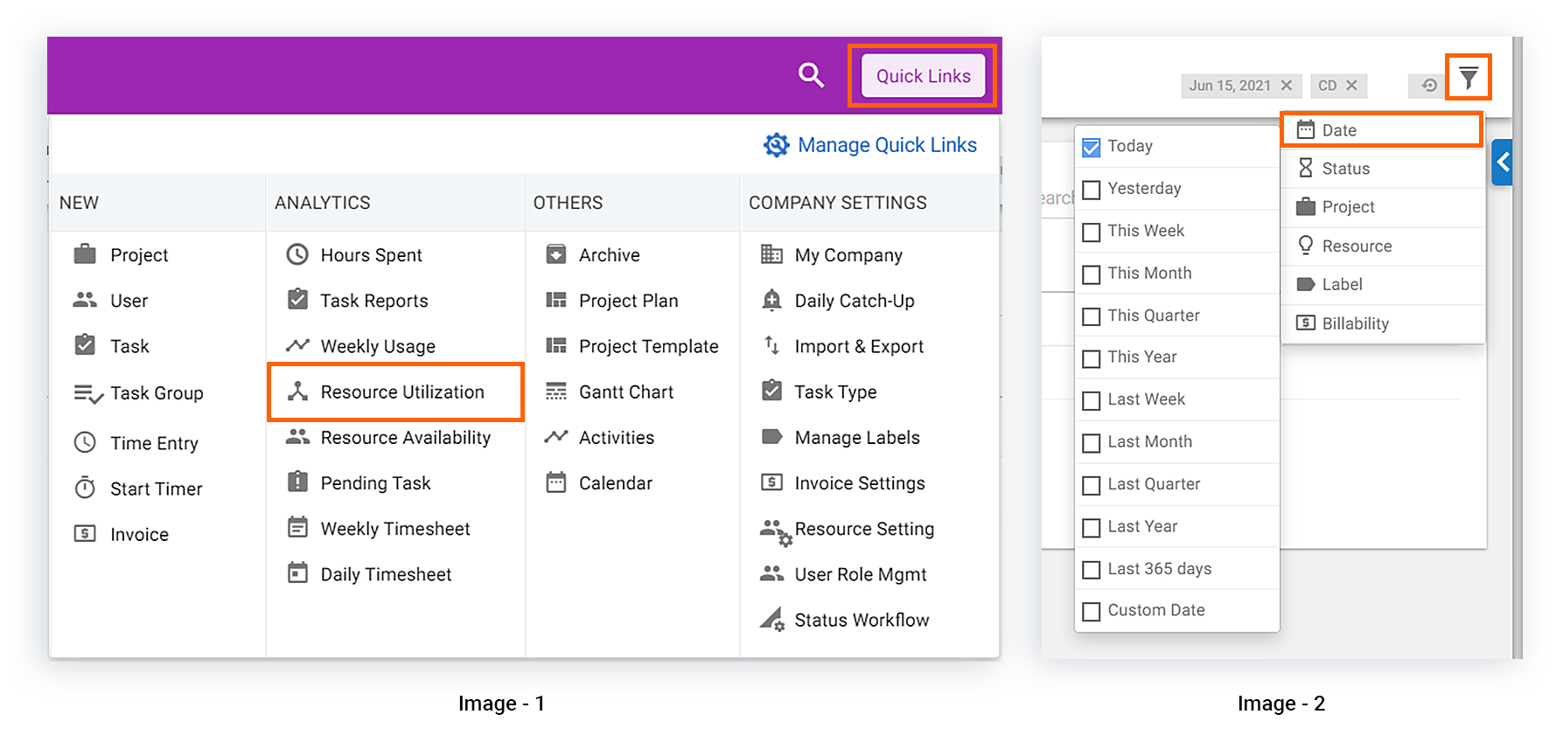Click the Invoice dollar icon under NEW
This screenshot has width=1563, height=756.
(85, 533)
